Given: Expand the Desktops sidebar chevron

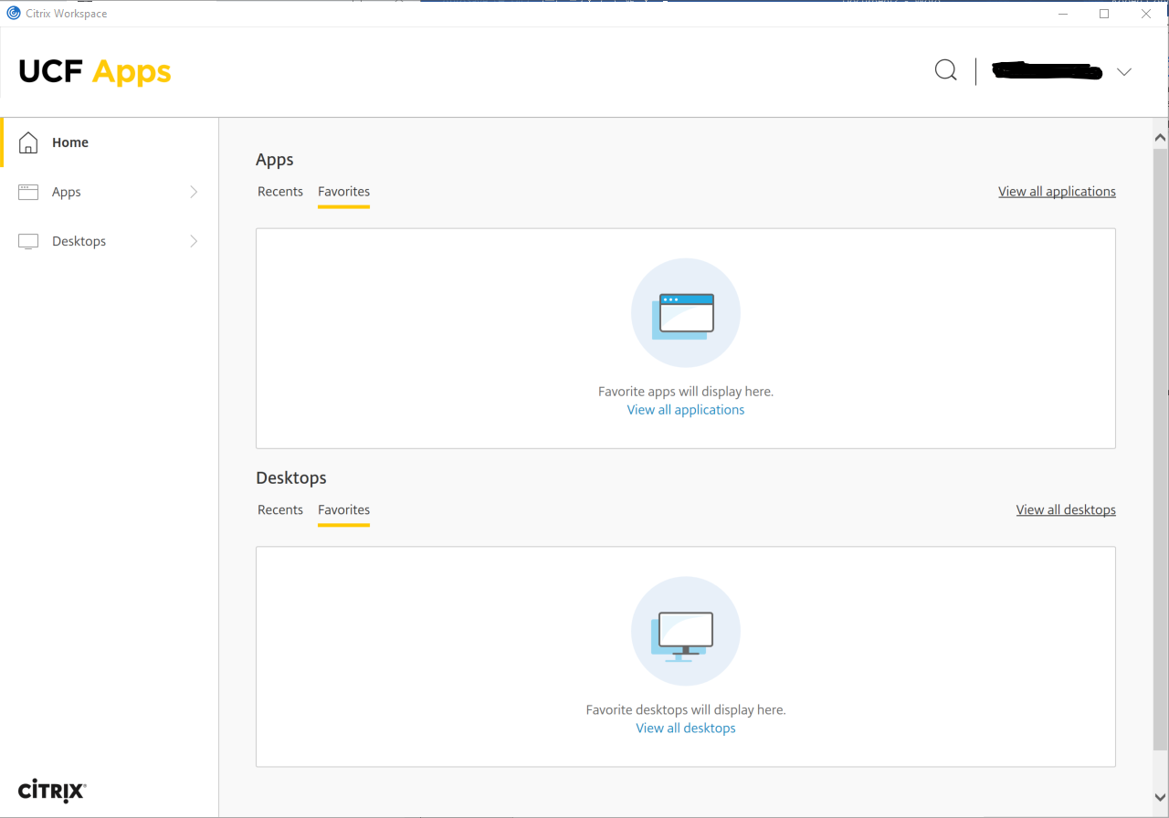Looking at the screenshot, I should tap(194, 241).
